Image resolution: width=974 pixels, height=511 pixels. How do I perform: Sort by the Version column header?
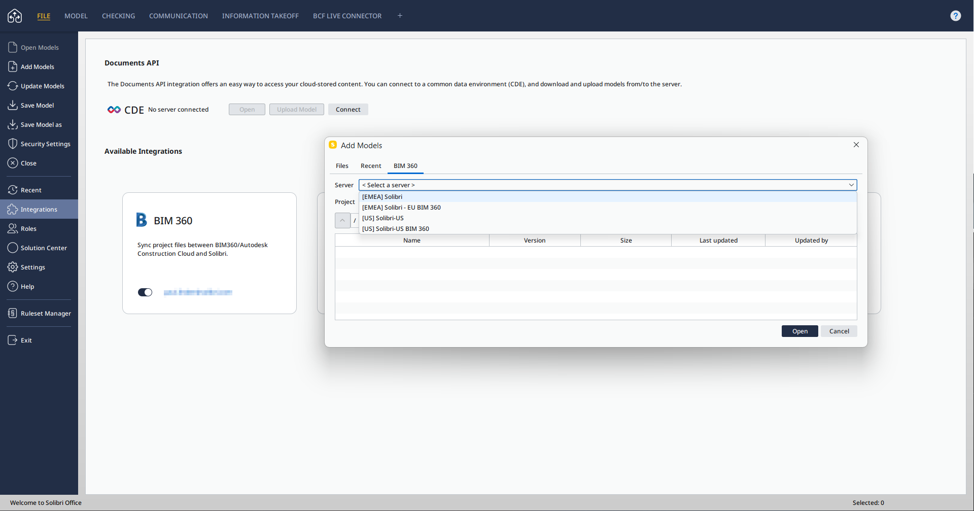click(x=535, y=241)
